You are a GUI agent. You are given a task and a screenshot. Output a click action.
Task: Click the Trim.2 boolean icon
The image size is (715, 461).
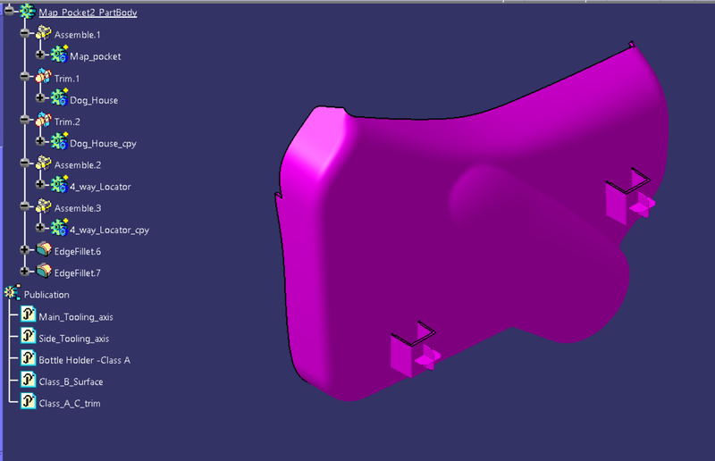[43, 120]
